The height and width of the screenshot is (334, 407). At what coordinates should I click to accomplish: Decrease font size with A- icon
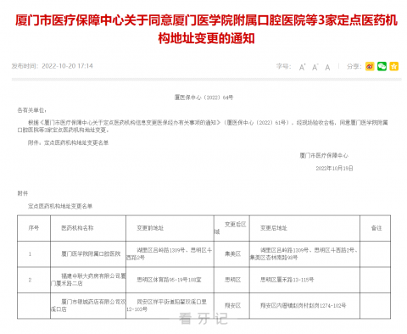(x=315, y=67)
